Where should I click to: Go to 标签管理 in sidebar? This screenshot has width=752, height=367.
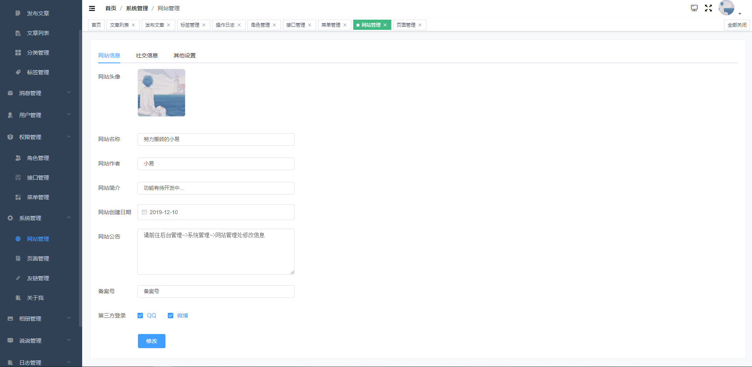pyautogui.click(x=38, y=72)
